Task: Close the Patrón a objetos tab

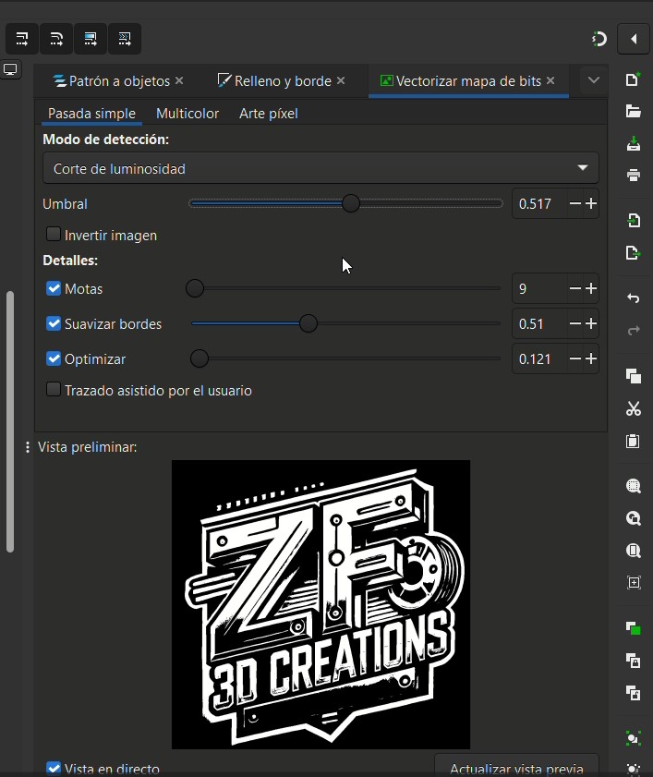Action: (x=179, y=80)
